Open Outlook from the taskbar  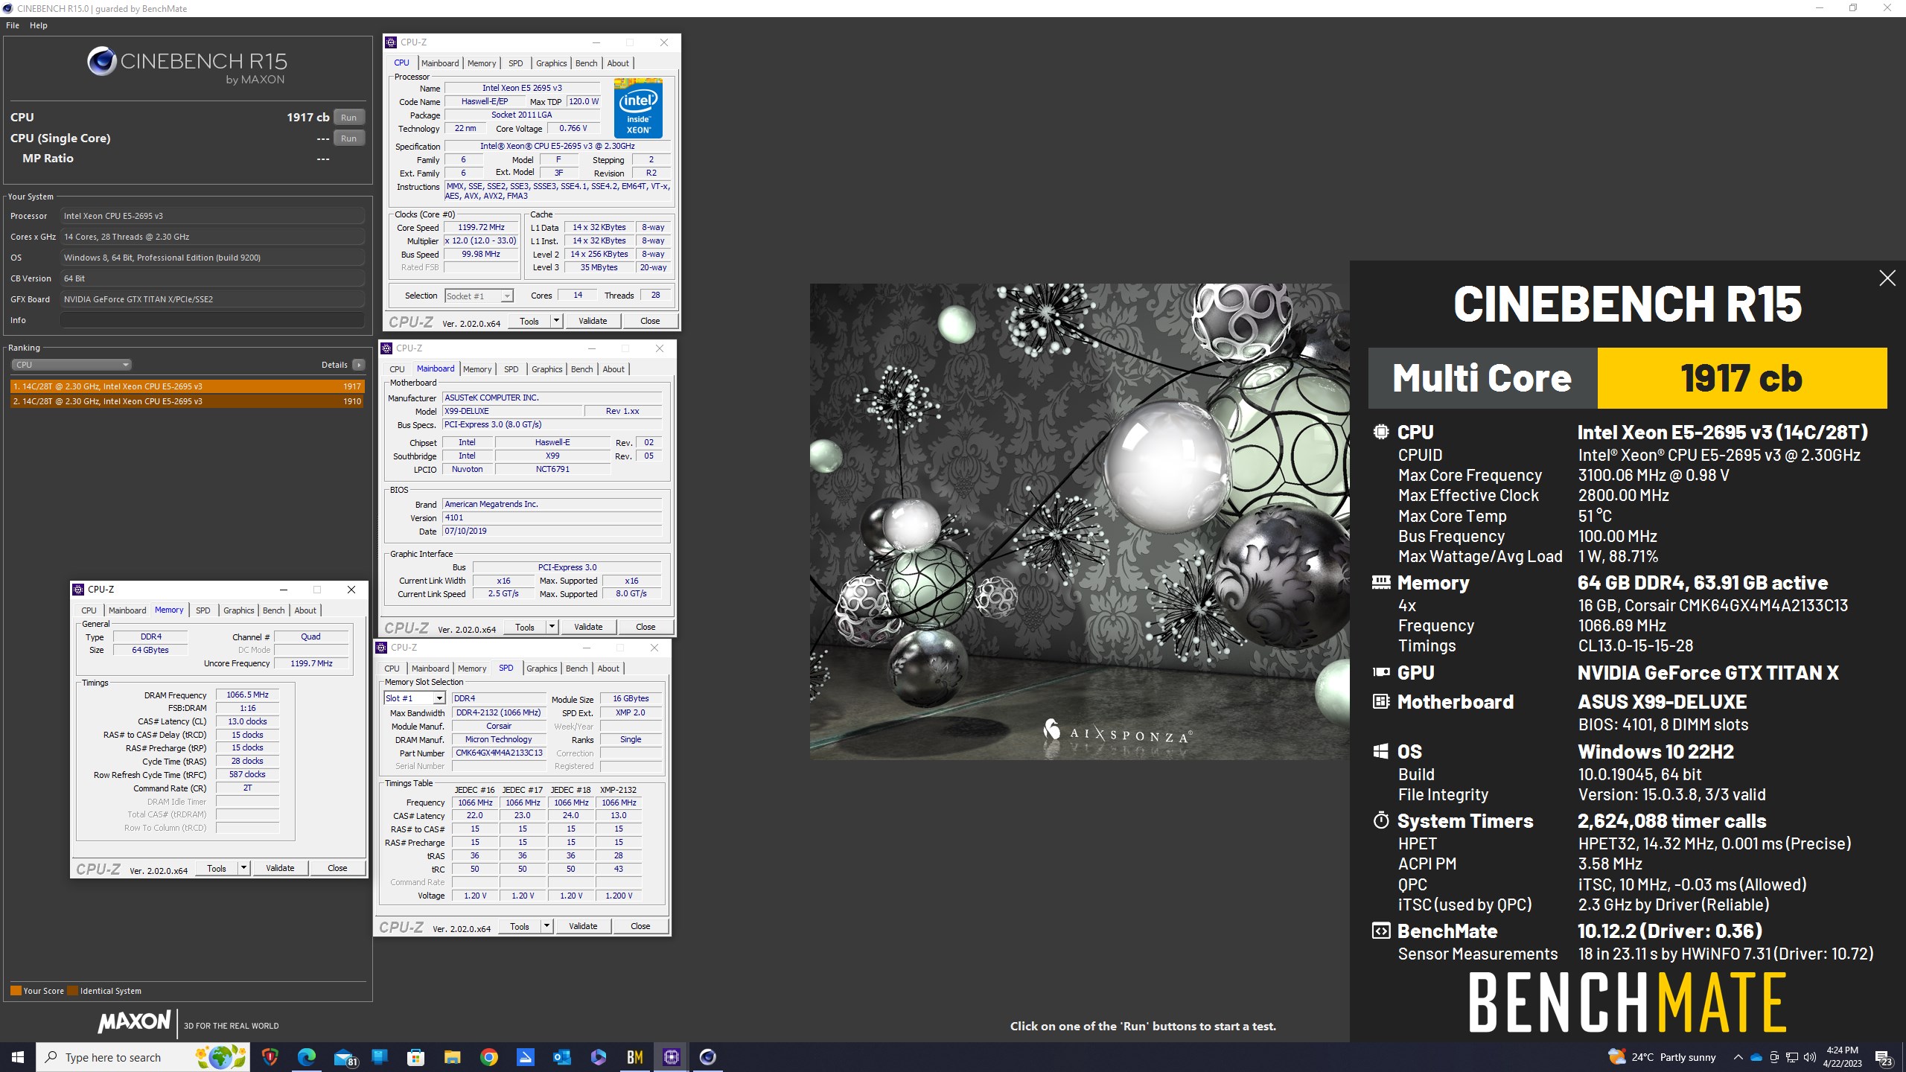(562, 1057)
